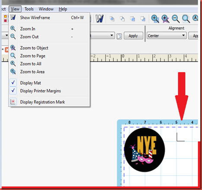Click the first overlapping-shapes toolbar icon
The image size is (202, 190).
(x=112, y=19)
